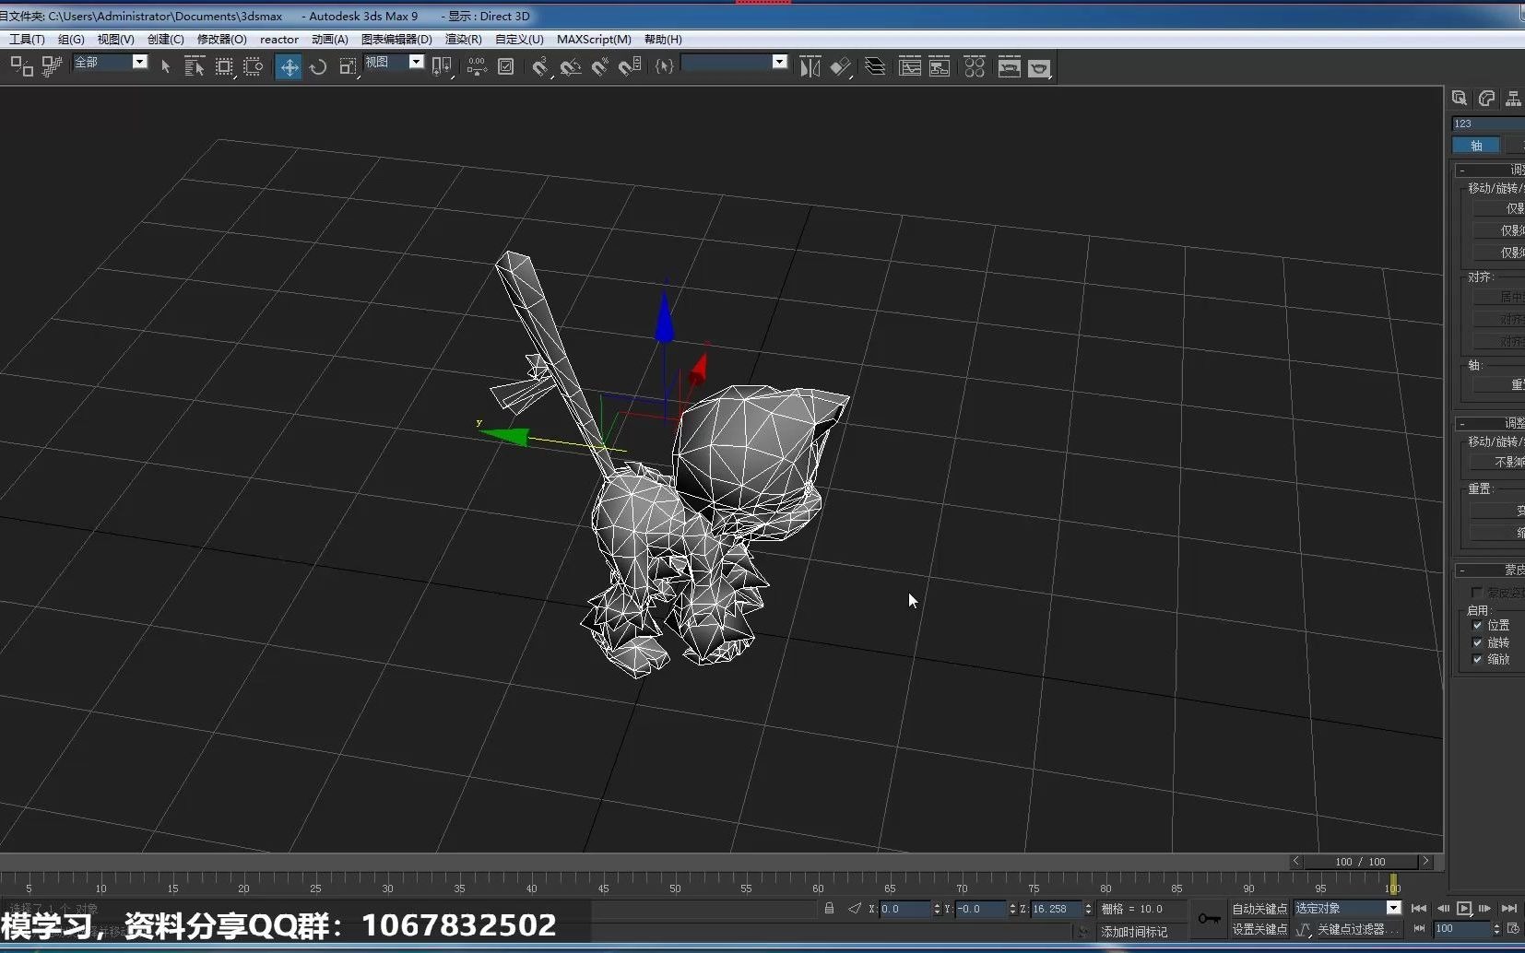Open Select by Name dialog

tap(195, 66)
